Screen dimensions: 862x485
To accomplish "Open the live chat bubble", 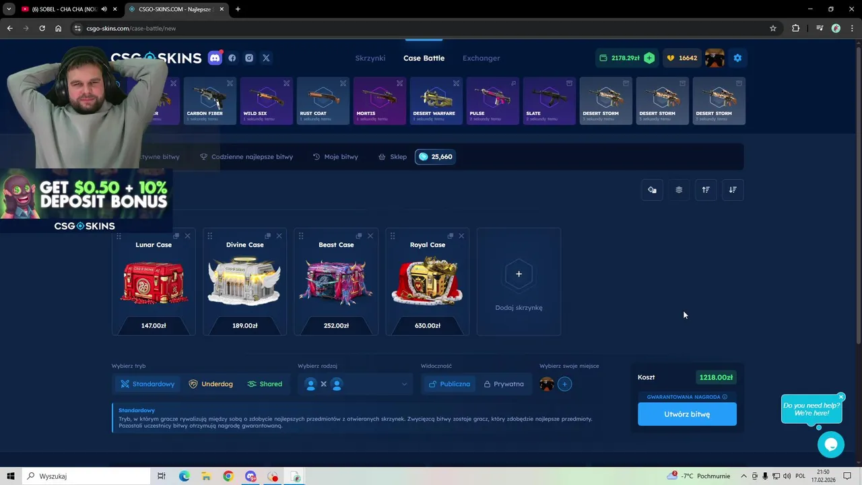I will [x=830, y=445].
